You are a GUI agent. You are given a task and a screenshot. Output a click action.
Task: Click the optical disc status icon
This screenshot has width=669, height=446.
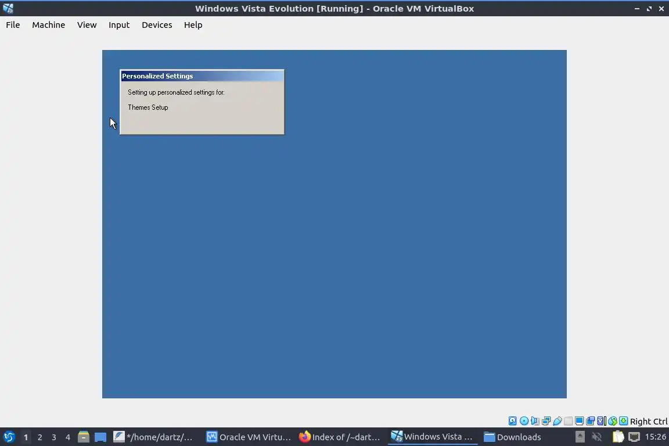point(524,421)
